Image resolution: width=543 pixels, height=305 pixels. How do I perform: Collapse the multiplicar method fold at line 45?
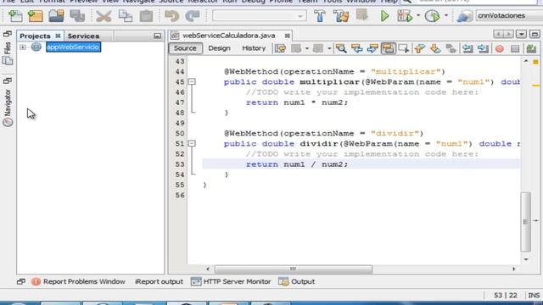tap(192, 81)
